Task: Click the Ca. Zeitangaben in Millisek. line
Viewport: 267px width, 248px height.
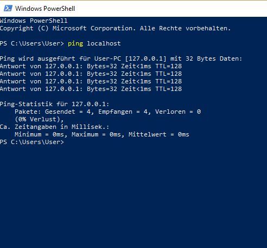Action: 54,127
